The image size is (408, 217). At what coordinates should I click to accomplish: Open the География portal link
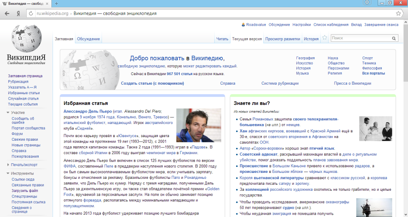tap(305, 58)
